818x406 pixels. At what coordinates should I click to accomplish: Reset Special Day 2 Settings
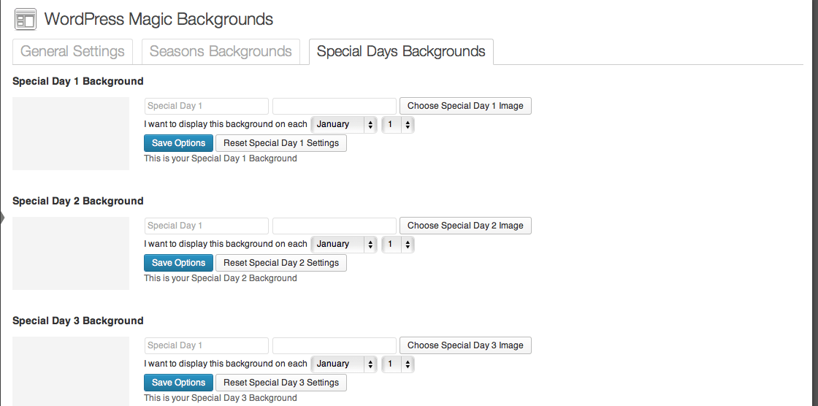(281, 262)
